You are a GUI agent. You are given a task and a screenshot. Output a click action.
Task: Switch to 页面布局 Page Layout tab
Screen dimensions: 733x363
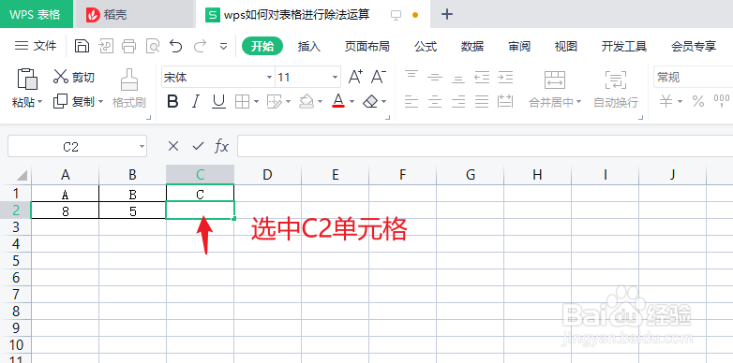tap(366, 46)
